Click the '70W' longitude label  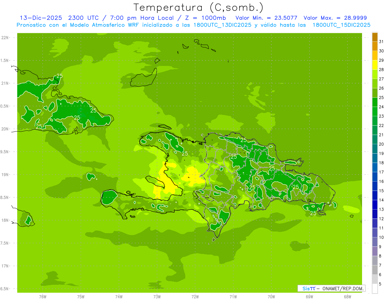click(x=271, y=296)
